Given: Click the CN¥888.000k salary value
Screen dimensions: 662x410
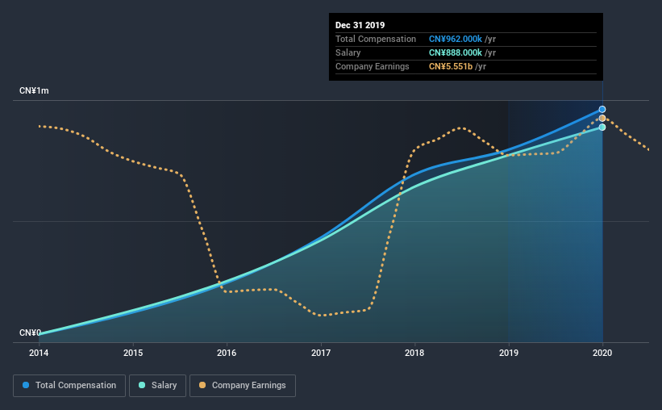Looking at the screenshot, I should pyautogui.click(x=456, y=52).
